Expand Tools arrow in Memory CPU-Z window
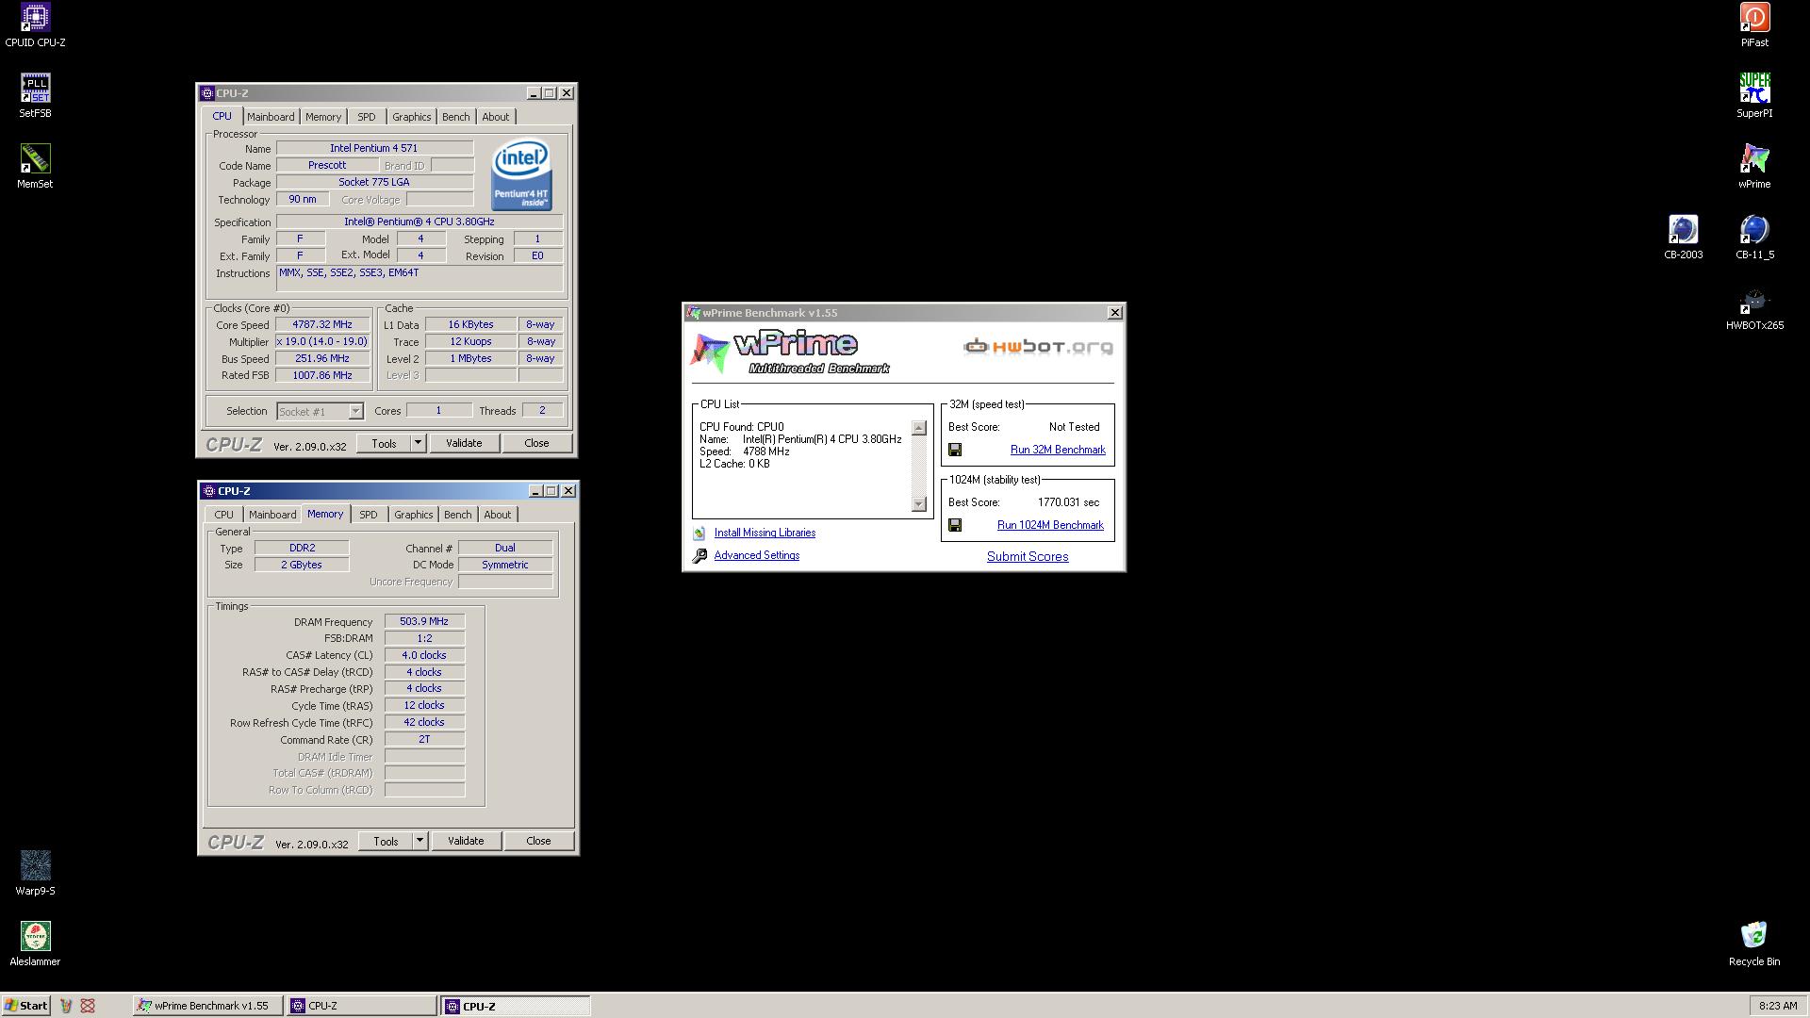Viewport: 1810px width, 1018px height. pos(420,841)
